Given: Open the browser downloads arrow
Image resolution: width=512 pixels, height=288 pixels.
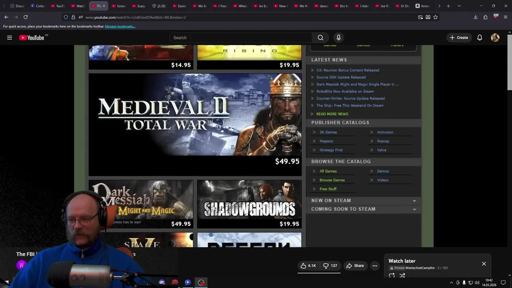Looking at the screenshot, I should tap(476, 17).
